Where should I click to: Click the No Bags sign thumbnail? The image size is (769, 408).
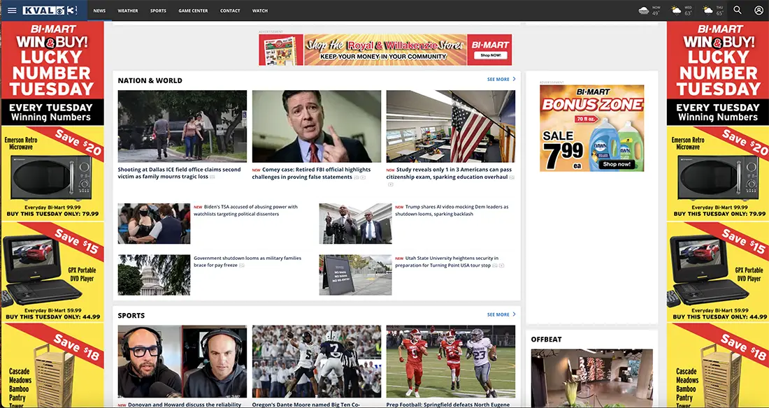click(356, 275)
